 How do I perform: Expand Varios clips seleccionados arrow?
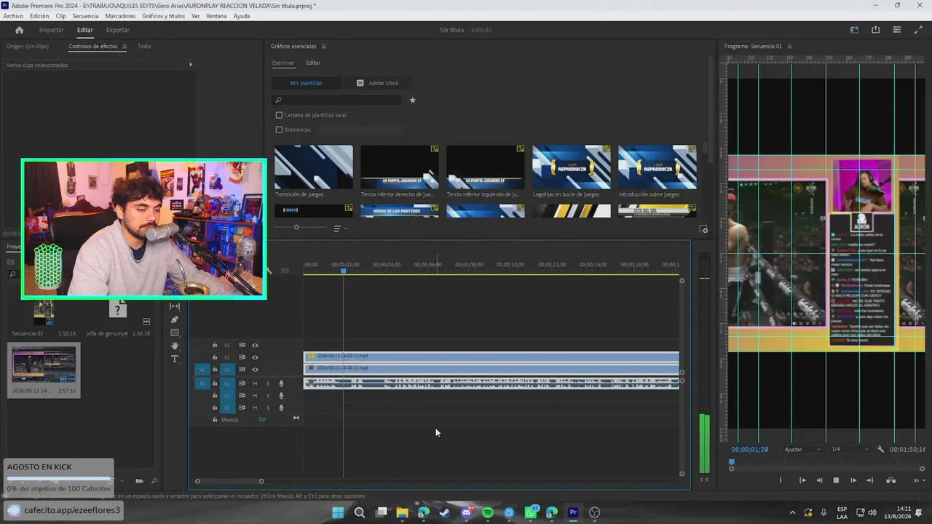click(x=191, y=65)
